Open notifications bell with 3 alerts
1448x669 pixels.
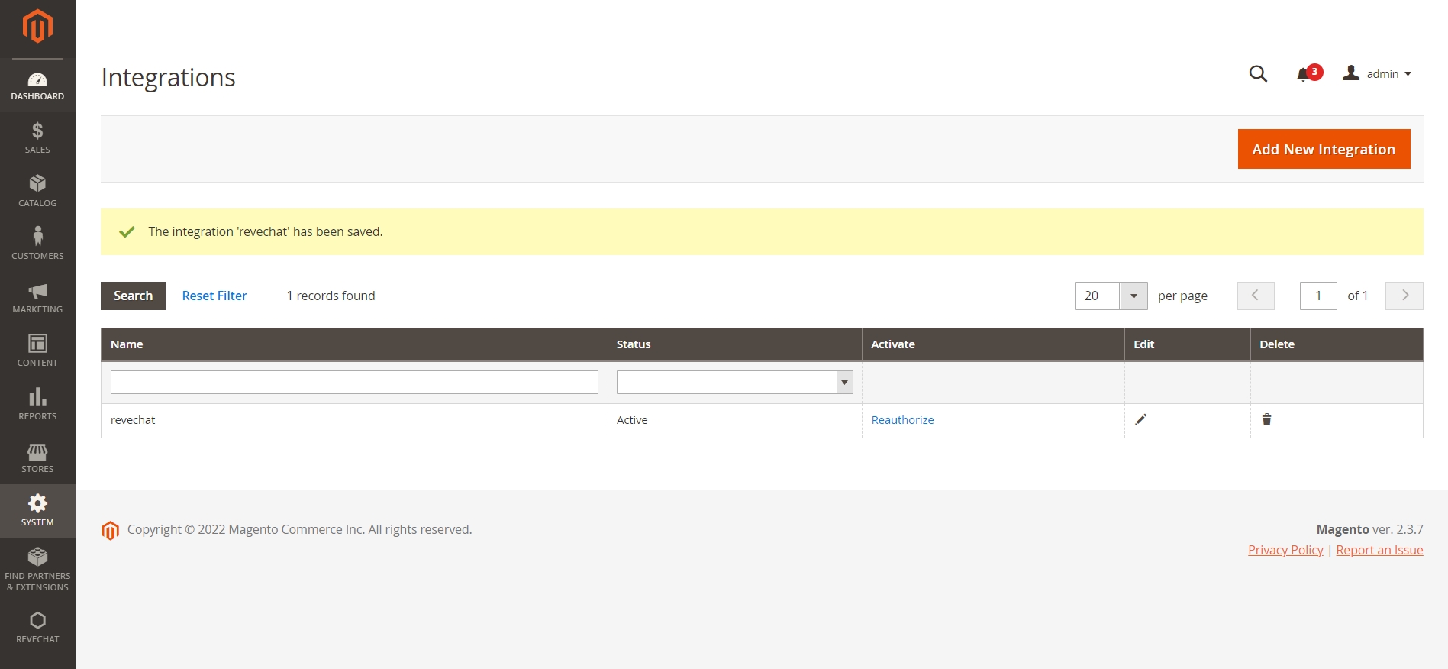1304,74
